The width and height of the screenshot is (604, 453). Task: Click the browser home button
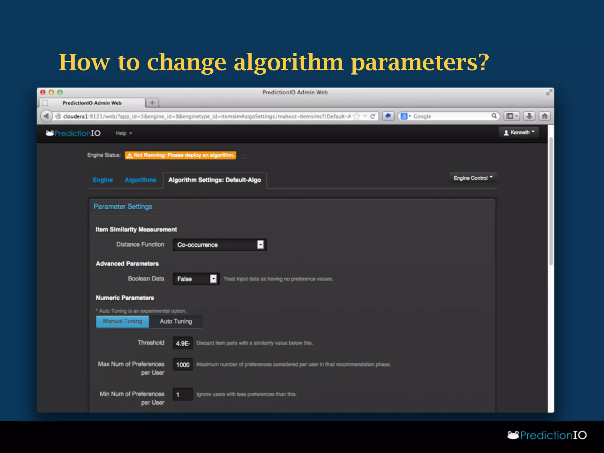(545, 116)
